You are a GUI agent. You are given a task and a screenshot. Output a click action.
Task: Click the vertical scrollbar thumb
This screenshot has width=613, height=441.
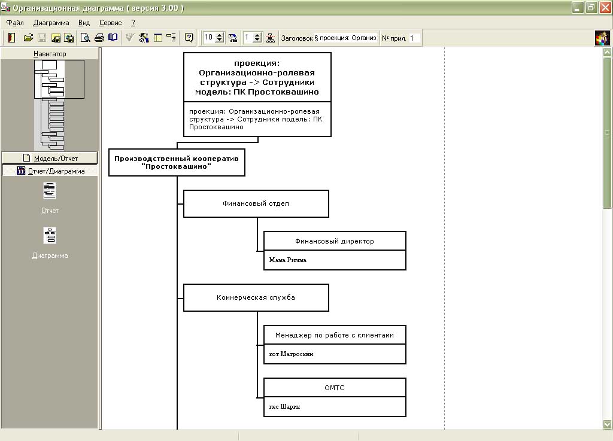pyautogui.click(x=607, y=133)
